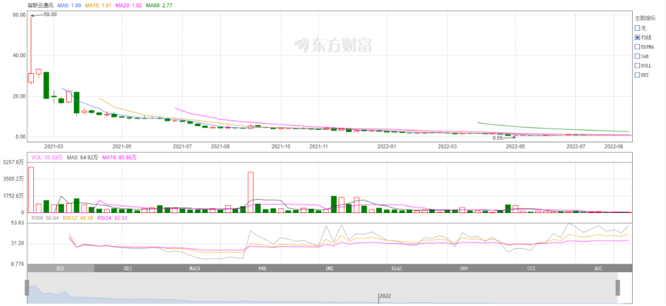
Task: Toggle the 均线 moving average checkbox
Action: (638, 38)
